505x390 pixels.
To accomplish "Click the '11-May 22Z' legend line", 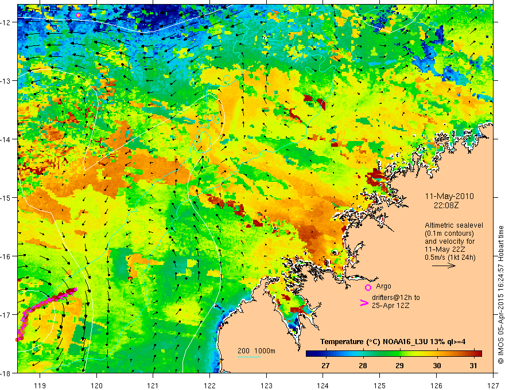I will click(x=445, y=249).
